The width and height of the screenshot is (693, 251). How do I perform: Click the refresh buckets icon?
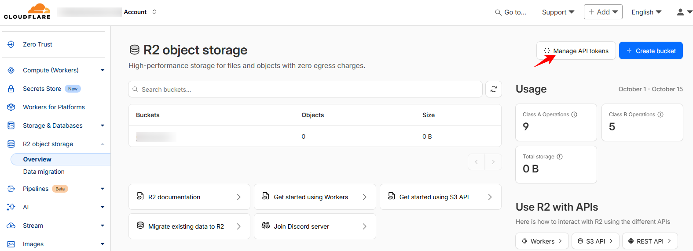click(x=493, y=89)
